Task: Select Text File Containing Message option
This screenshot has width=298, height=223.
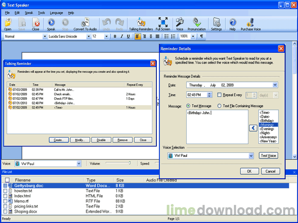Action: (219, 106)
